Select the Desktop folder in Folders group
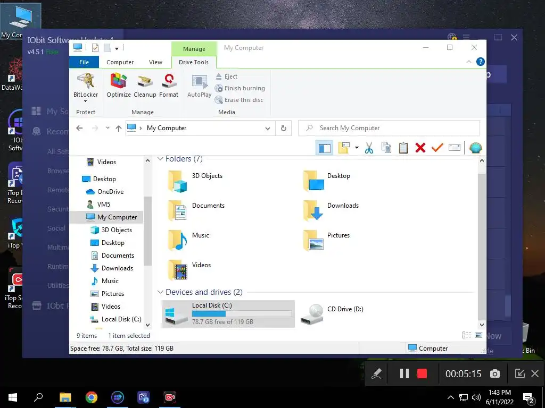 pos(327,181)
